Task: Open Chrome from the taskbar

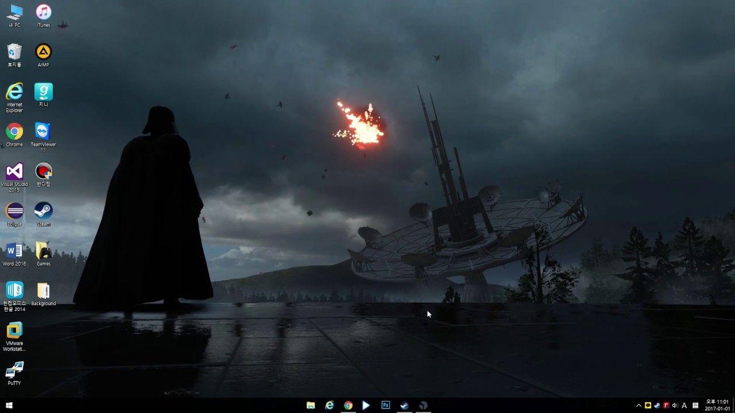Action: (348, 405)
